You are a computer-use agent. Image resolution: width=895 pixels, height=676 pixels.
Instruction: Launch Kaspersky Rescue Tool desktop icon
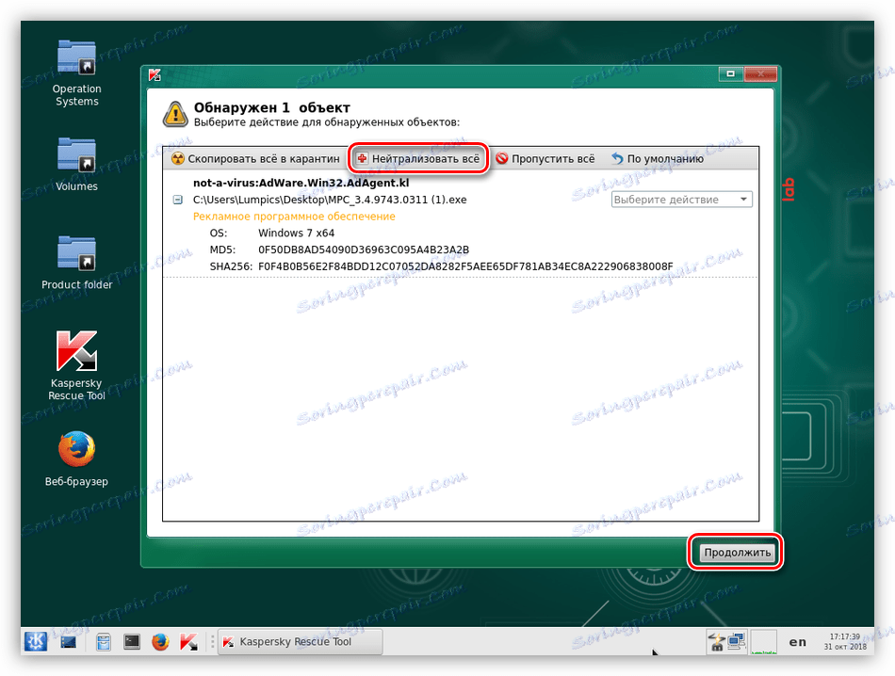[x=76, y=365]
